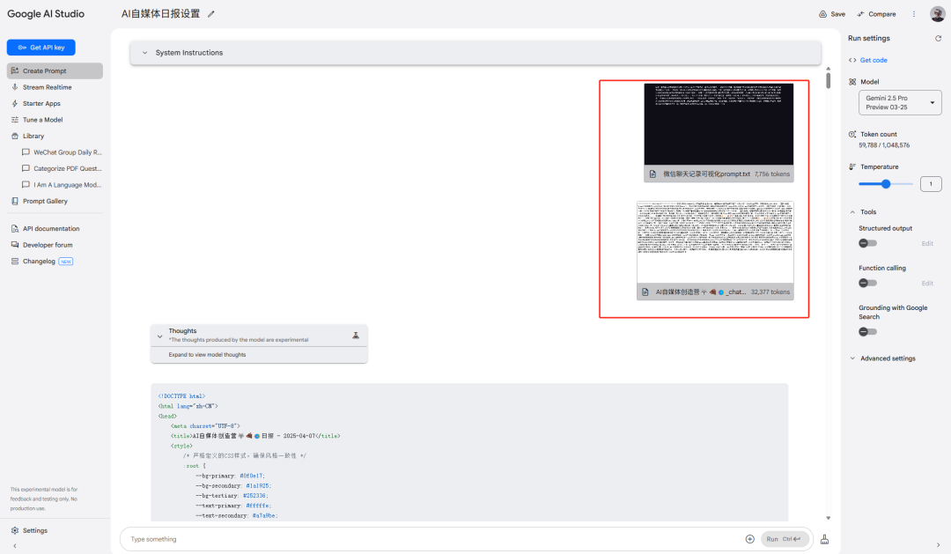The width and height of the screenshot is (951, 554).
Task: Toggle the Structured output switch
Action: pos(867,243)
